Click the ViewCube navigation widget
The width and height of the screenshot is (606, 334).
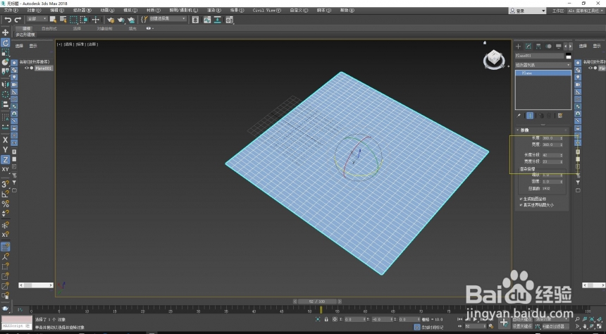(x=493, y=59)
